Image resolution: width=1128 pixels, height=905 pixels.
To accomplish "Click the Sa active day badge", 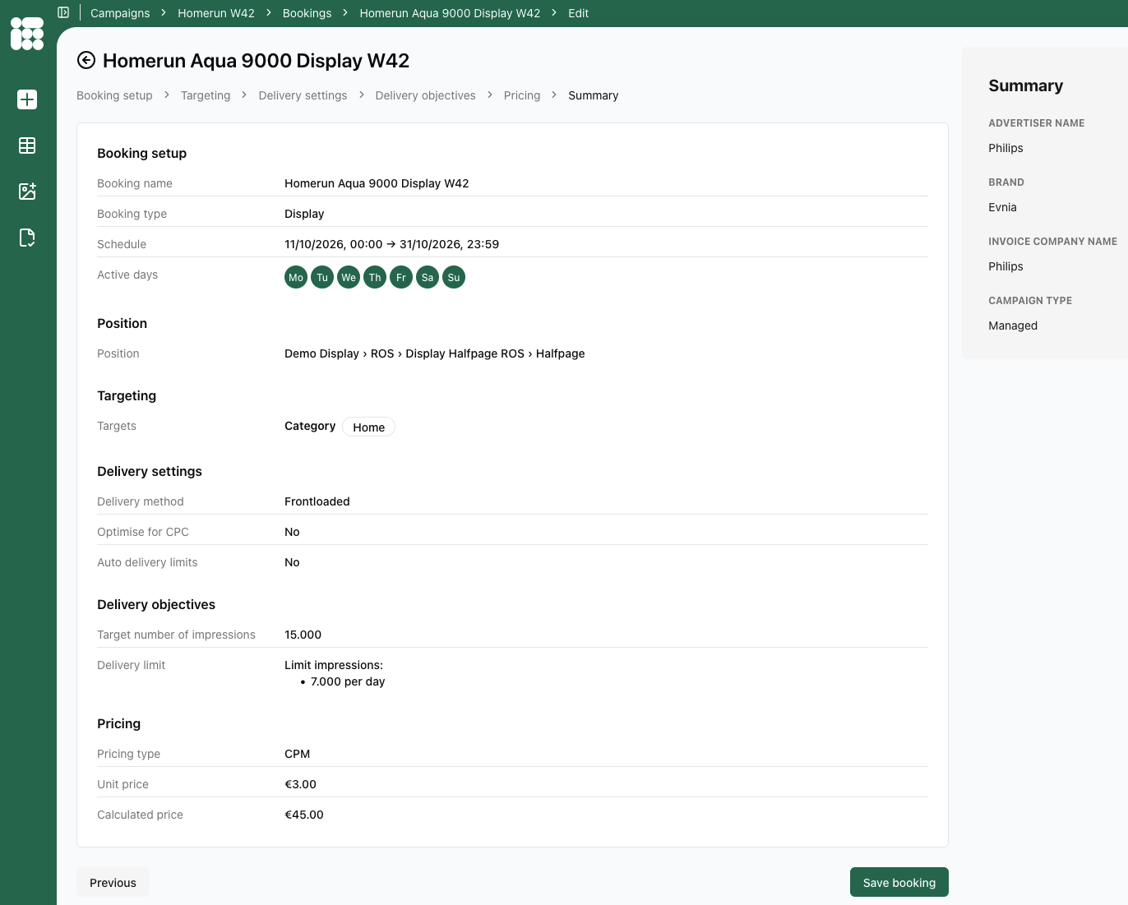I will 428,278.
